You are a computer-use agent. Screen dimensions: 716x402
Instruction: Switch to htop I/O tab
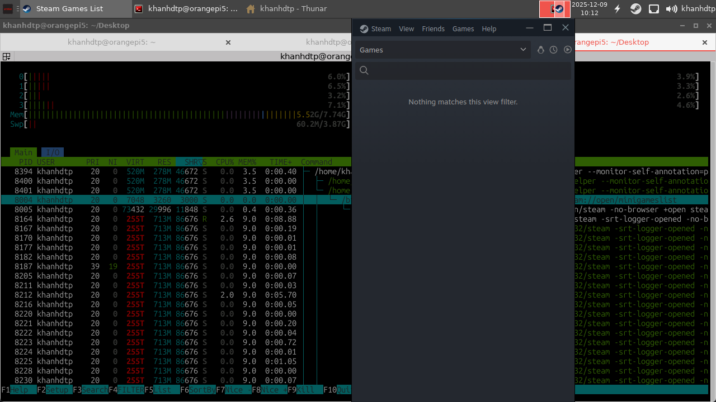coord(53,152)
